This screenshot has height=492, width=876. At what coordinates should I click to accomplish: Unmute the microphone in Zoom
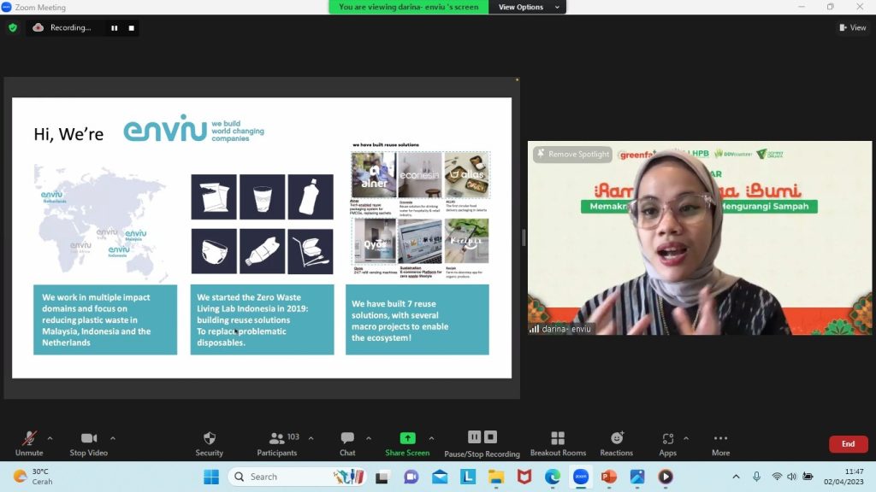(29, 443)
